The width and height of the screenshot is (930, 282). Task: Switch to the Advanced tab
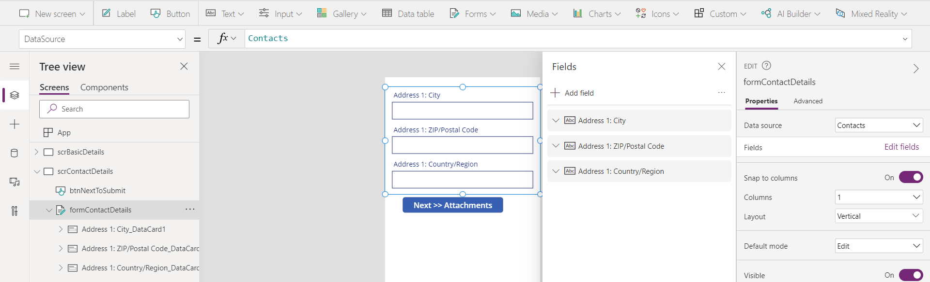click(808, 101)
